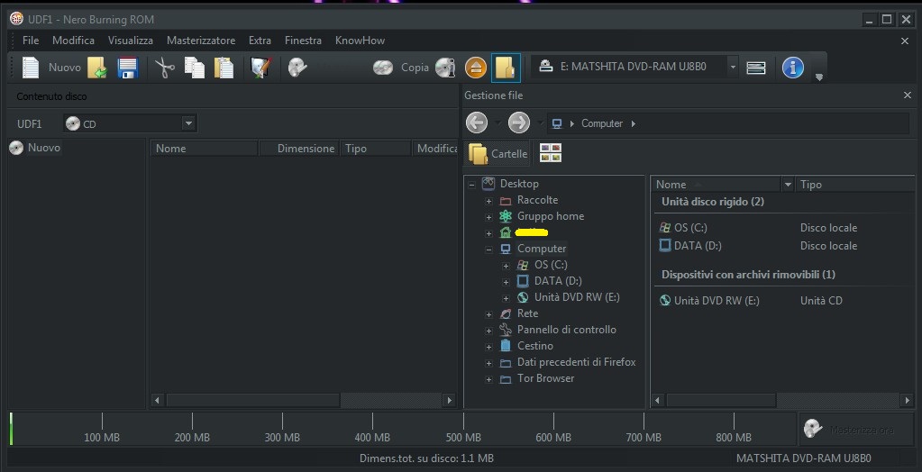The width and height of the screenshot is (922, 472).
Task: Click the disc capacity bar at 500 MB
Action: point(463,429)
